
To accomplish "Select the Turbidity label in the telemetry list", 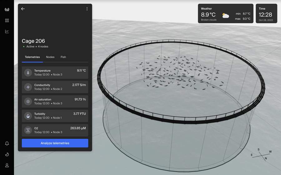I will (40, 114).
